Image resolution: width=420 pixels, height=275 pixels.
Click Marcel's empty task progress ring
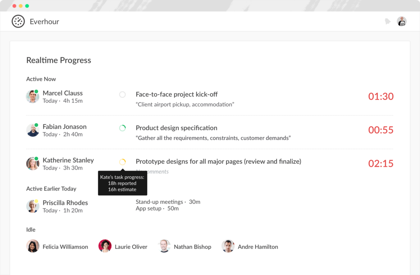tap(122, 94)
